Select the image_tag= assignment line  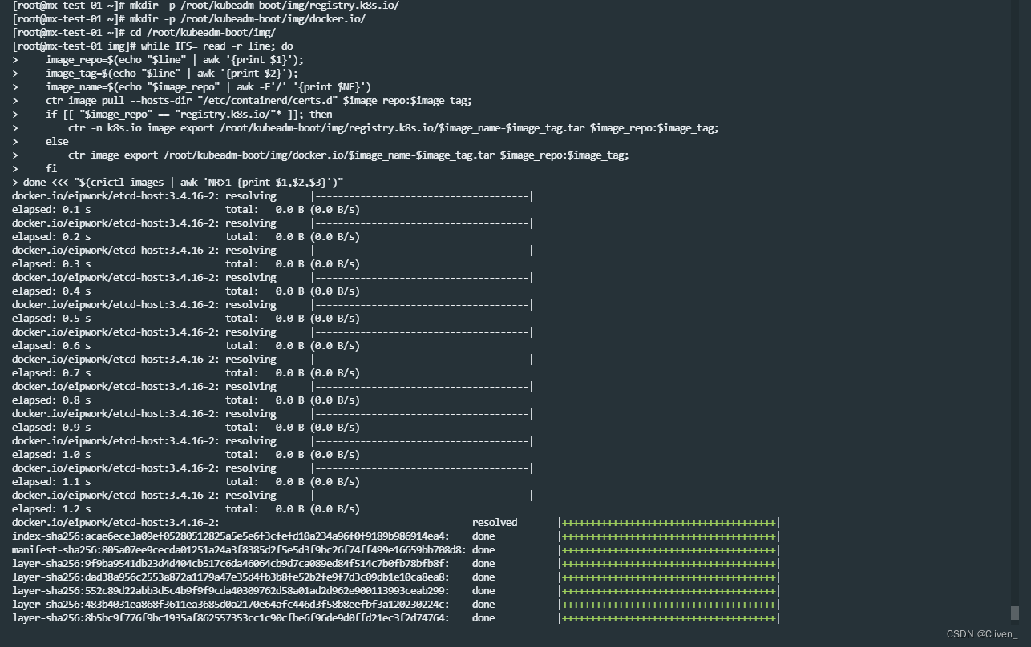pos(172,74)
